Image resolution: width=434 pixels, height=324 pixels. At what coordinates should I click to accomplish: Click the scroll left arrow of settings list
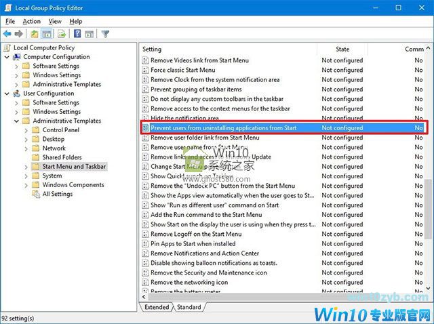tap(144, 297)
